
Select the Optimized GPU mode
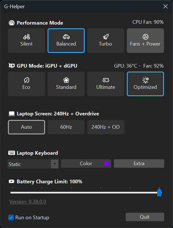[x=145, y=84]
